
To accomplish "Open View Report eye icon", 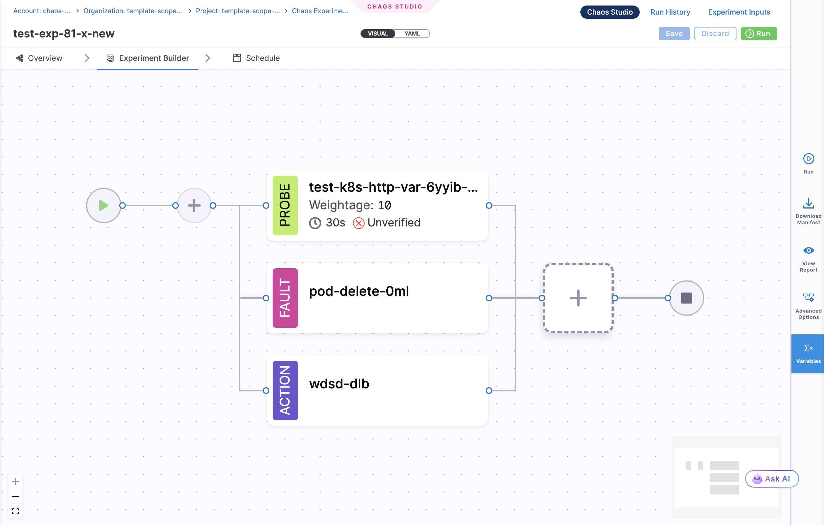I will pyautogui.click(x=808, y=250).
